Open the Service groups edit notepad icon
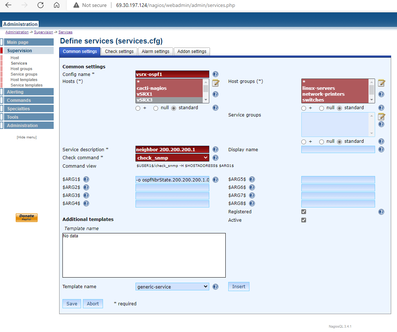 click(x=381, y=117)
